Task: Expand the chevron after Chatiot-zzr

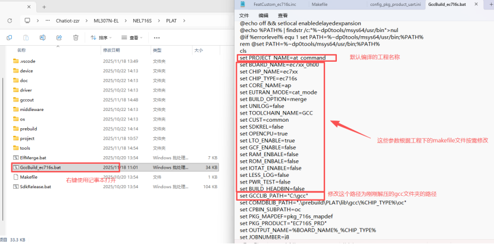Action: (87, 21)
